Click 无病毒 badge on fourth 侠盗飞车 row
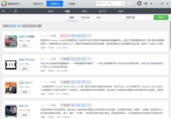The image size is (171, 119). point(76,105)
